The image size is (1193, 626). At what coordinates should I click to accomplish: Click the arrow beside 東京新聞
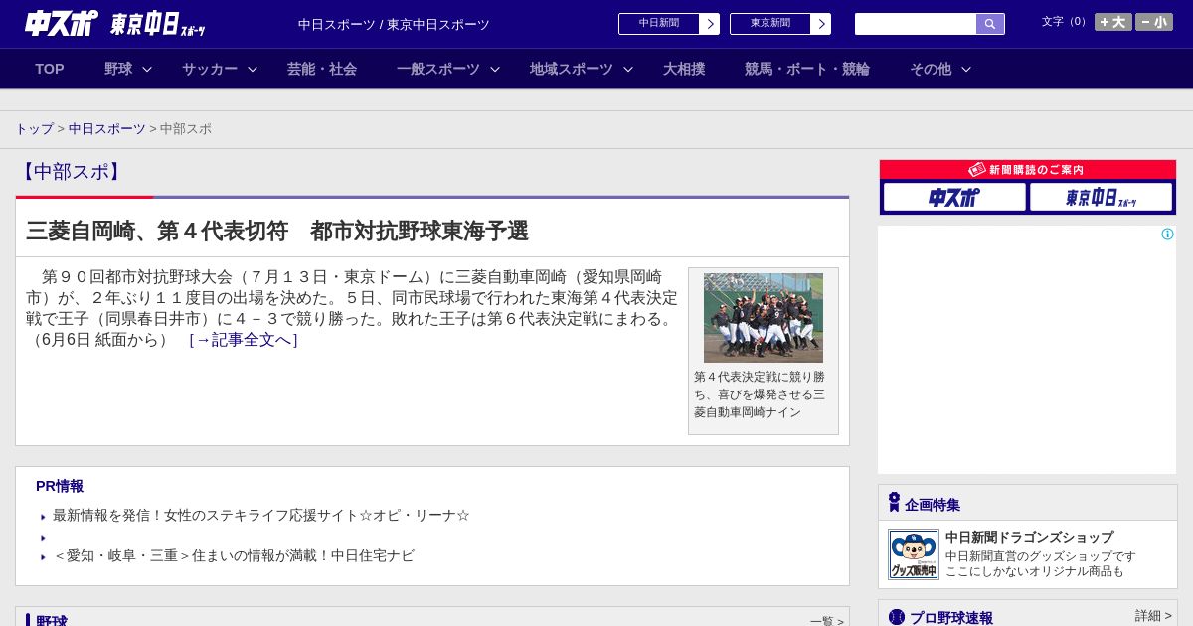pyautogui.click(x=821, y=24)
